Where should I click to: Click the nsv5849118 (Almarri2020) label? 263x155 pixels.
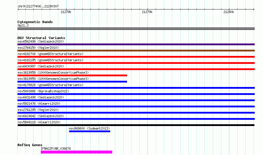39,122
